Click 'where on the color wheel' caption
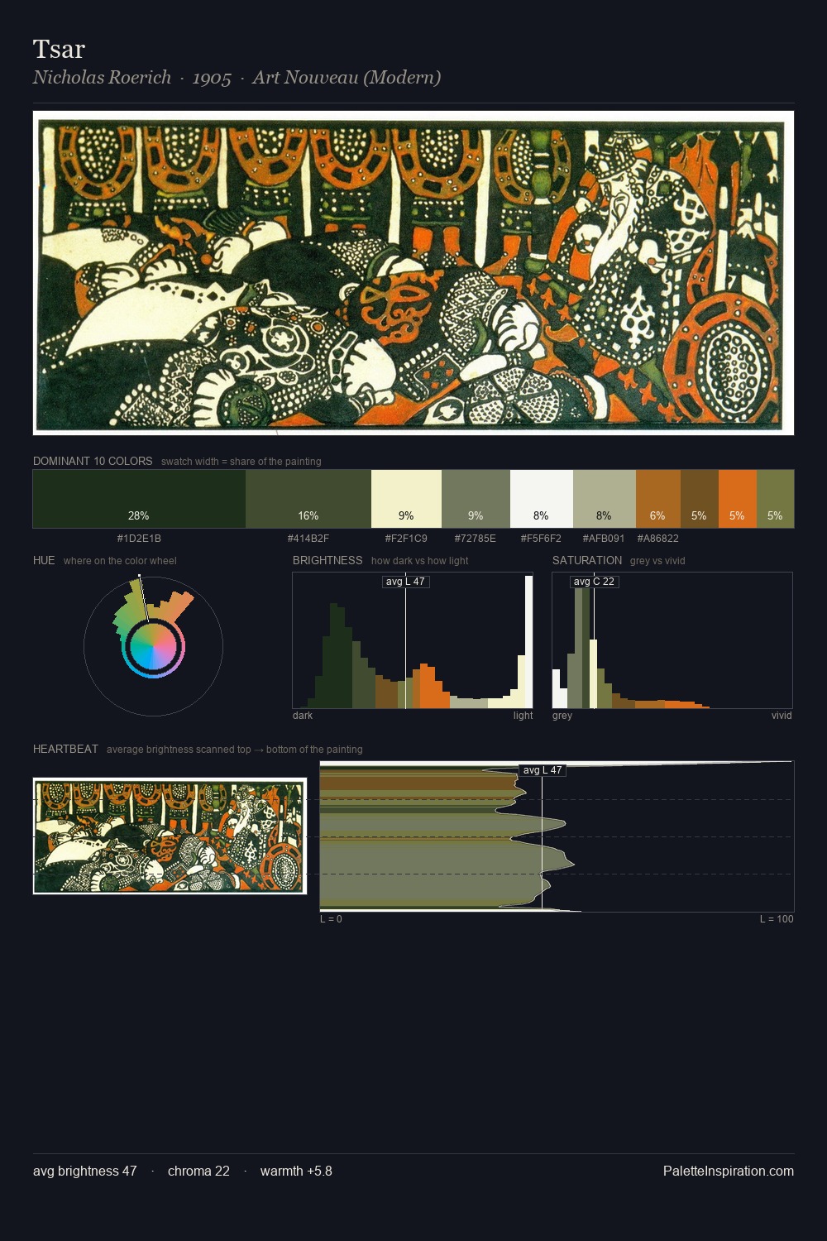827x1241 pixels. [x=120, y=561]
